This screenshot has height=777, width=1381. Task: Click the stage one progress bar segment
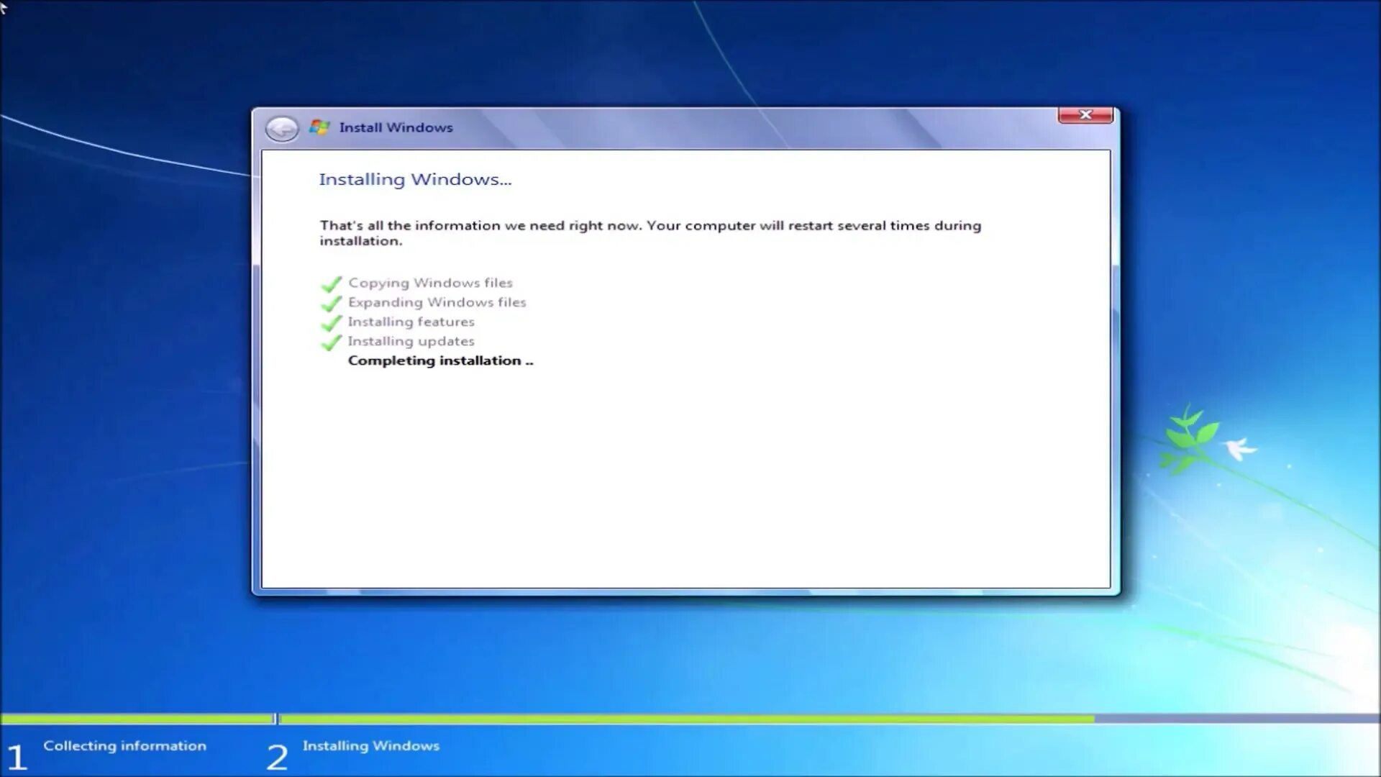click(x=137, y=719)
